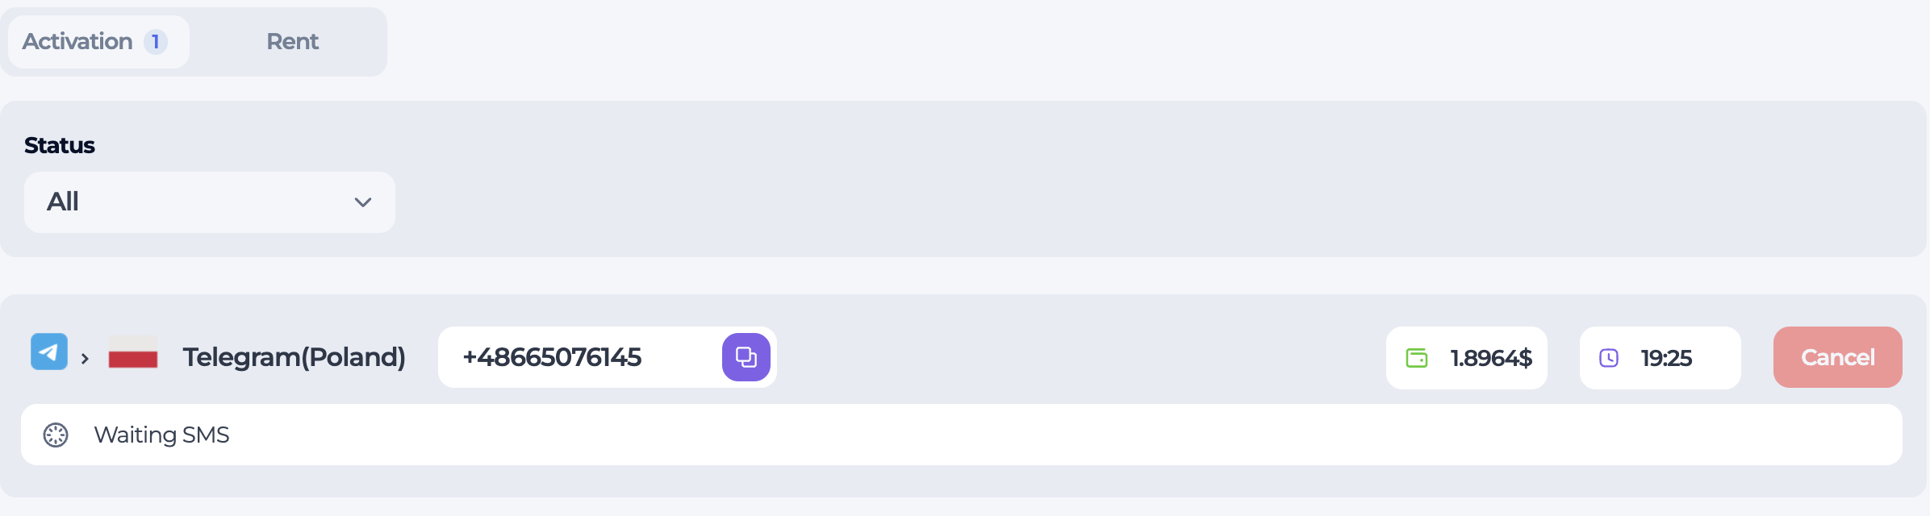Click the Waiting SMS spinner icon
This screenshot has height=516, width=1930.
coord(56,435)
